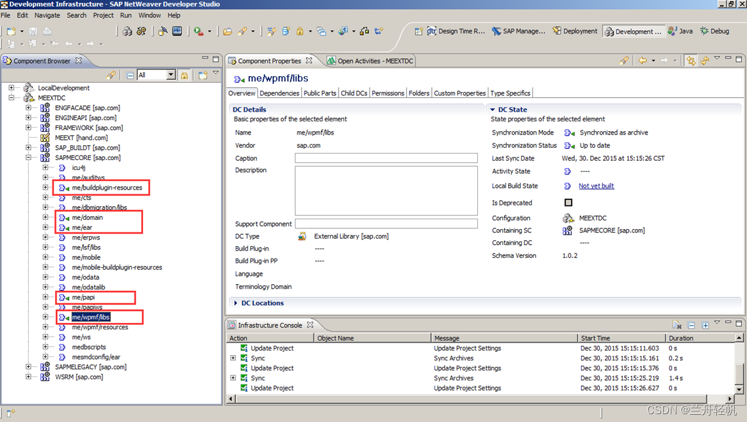Click the Caption input field

click(x=386, y=158)
